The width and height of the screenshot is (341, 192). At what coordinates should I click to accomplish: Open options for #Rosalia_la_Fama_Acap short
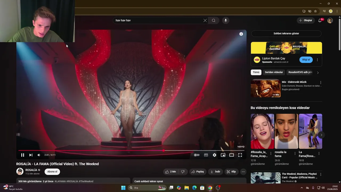[271, 153]
